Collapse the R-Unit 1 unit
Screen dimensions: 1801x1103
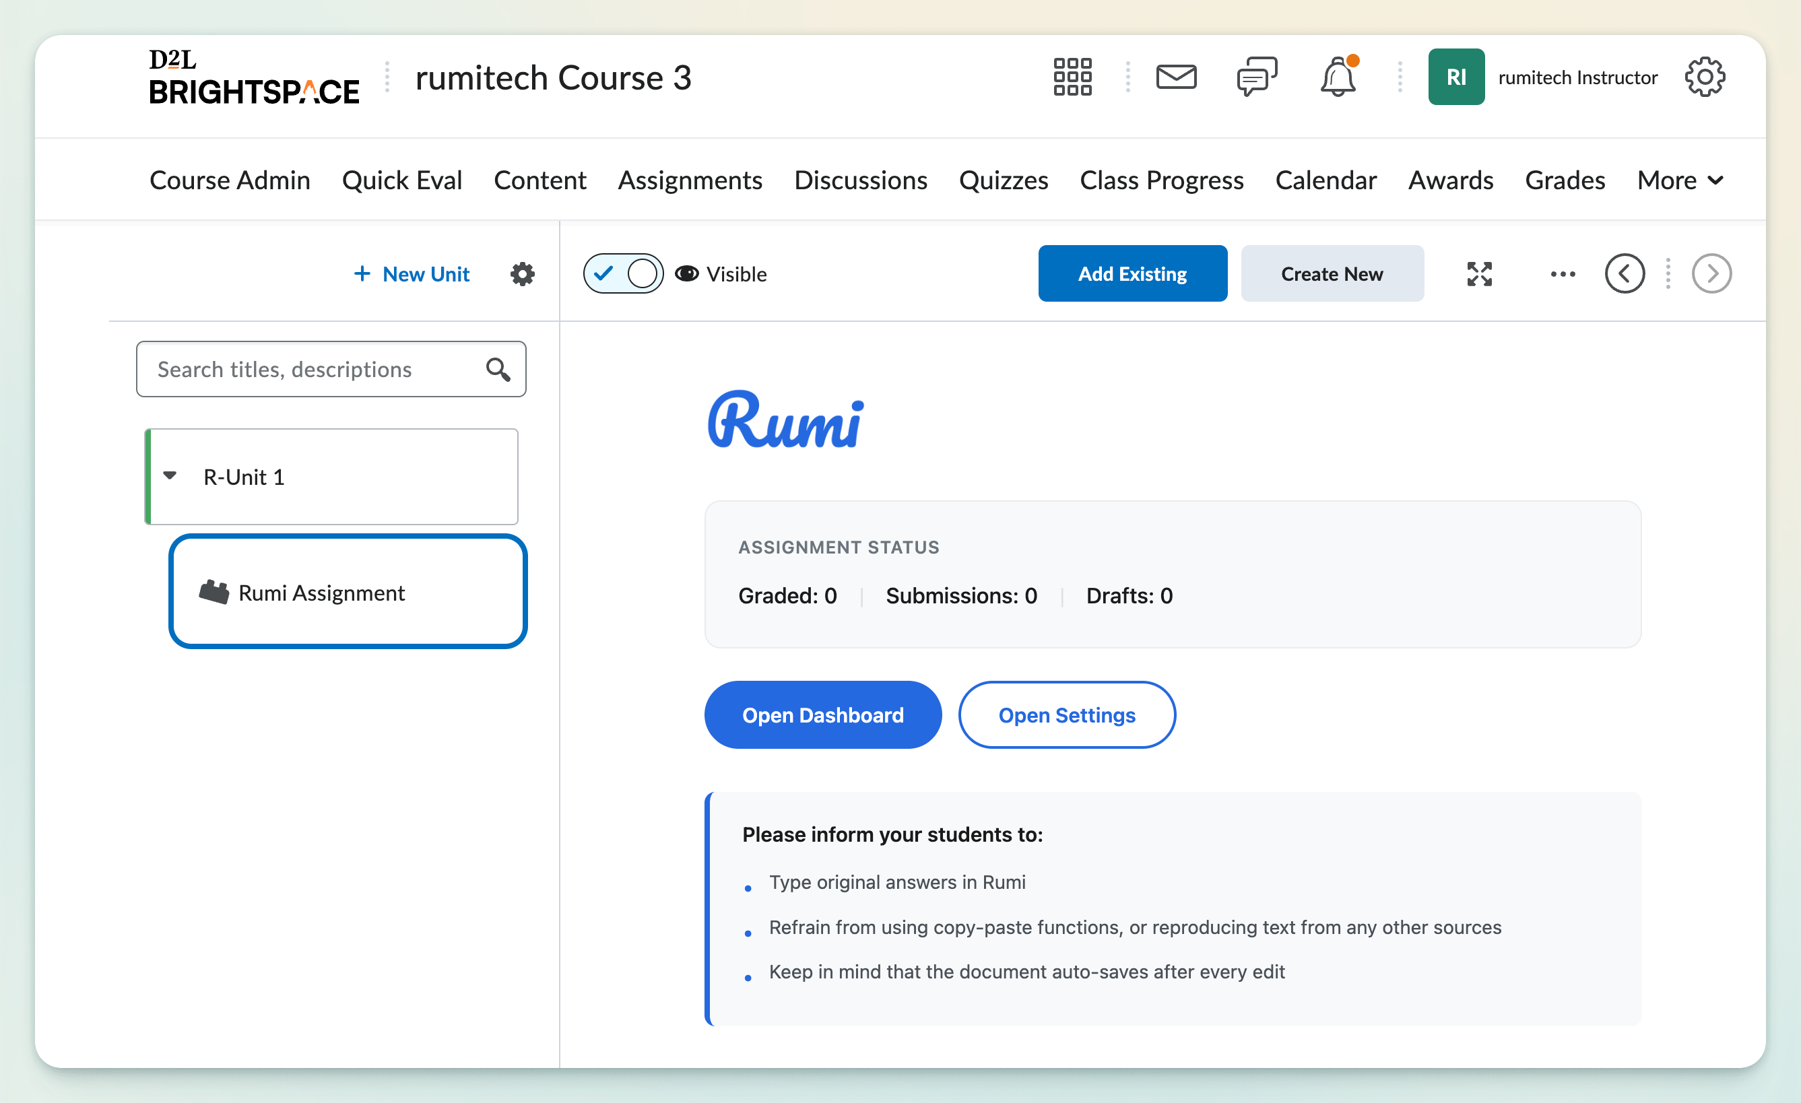170,476
